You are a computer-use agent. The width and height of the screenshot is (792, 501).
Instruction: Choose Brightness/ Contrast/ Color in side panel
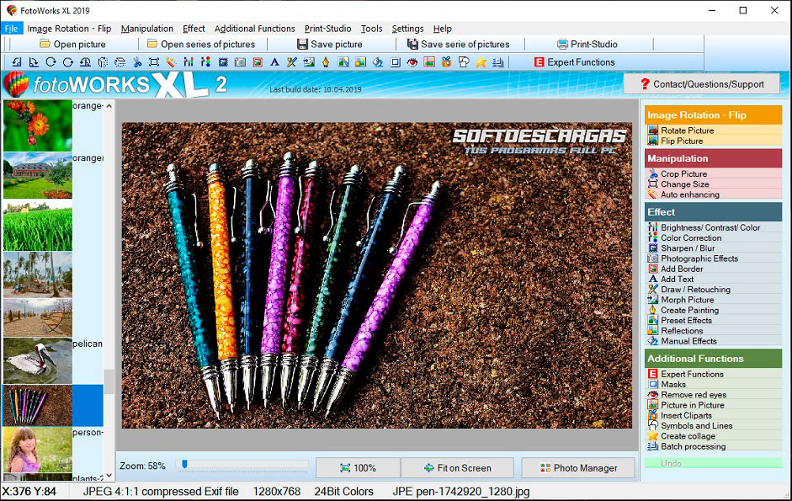point(713,227)
